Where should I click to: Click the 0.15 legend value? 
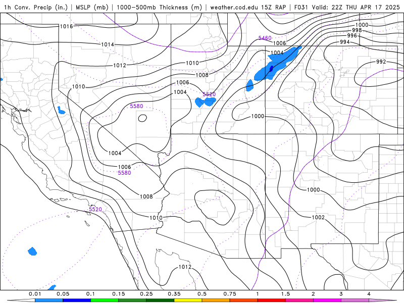coord(118,294)
